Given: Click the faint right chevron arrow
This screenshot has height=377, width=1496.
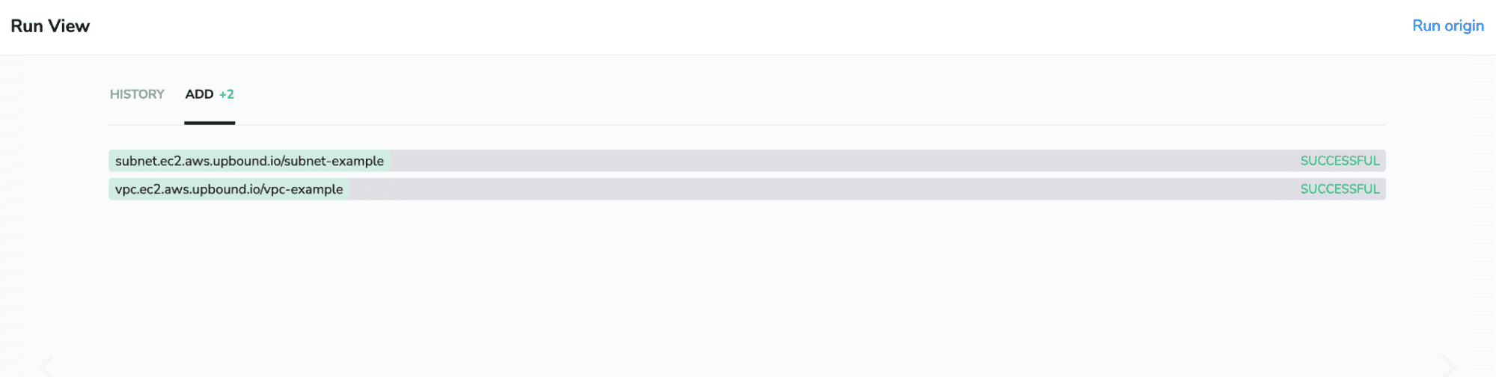Looking at the screenshot, I should click(1448, 366).
